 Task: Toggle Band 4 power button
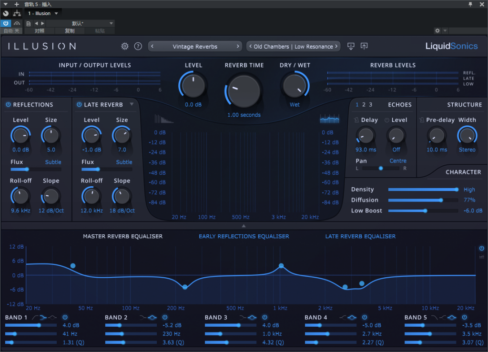tap(365, 317)
